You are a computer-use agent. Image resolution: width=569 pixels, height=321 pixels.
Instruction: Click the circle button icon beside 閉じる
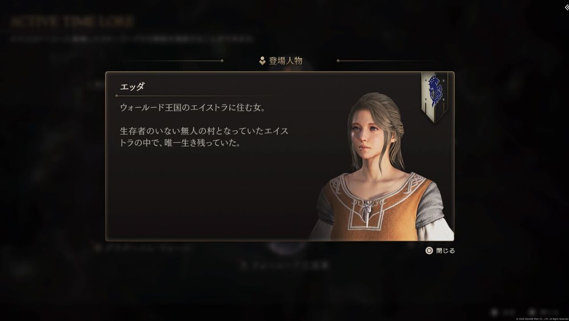429,251
